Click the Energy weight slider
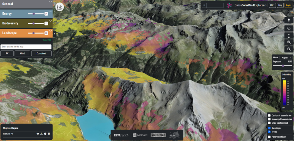This screenshot has height=141, width=294. click(x=36, y=14)
